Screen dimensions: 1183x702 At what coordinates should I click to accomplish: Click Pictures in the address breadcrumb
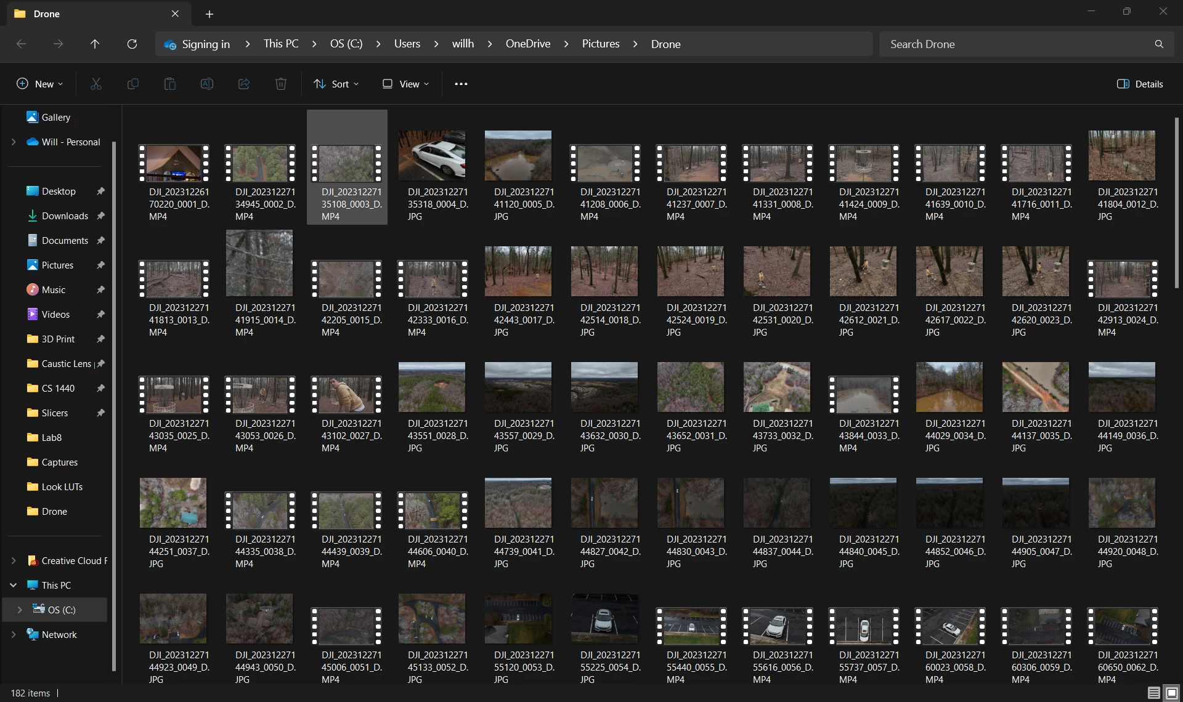[601, 44]
